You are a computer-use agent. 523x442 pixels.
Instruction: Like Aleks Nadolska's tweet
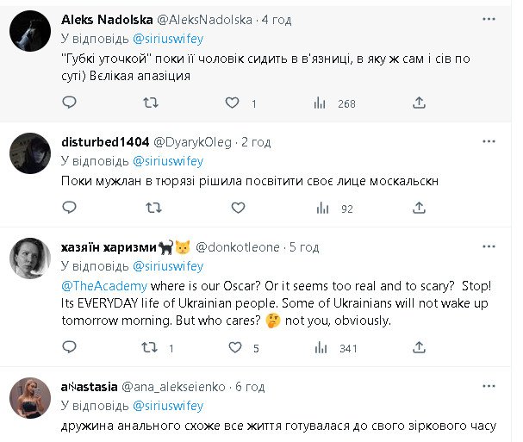tap(232, 103)
